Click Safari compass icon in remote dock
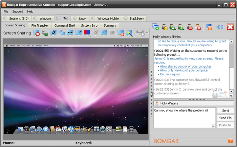This screenshot has height=147, width=237. pos(39,129)
